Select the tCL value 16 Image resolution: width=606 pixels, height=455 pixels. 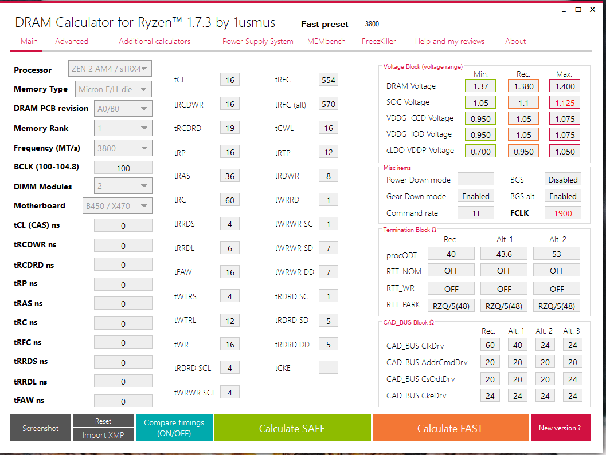tap(230, 80)
